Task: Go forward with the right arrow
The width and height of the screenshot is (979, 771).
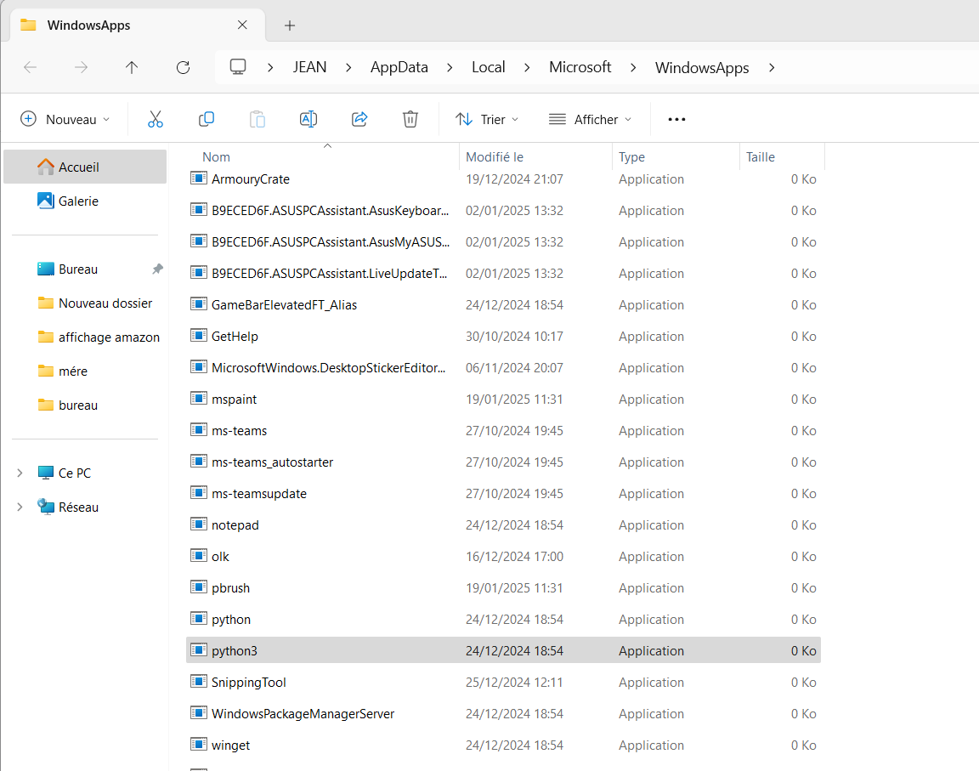Action: [x=82, y=67]
